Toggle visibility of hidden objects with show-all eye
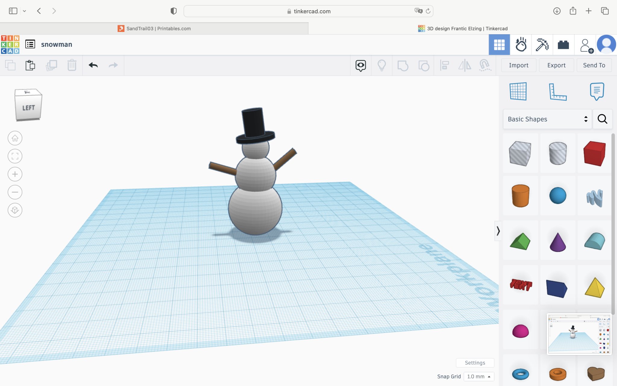The width and height of the screenshot is (617, 386). (361, 65)
